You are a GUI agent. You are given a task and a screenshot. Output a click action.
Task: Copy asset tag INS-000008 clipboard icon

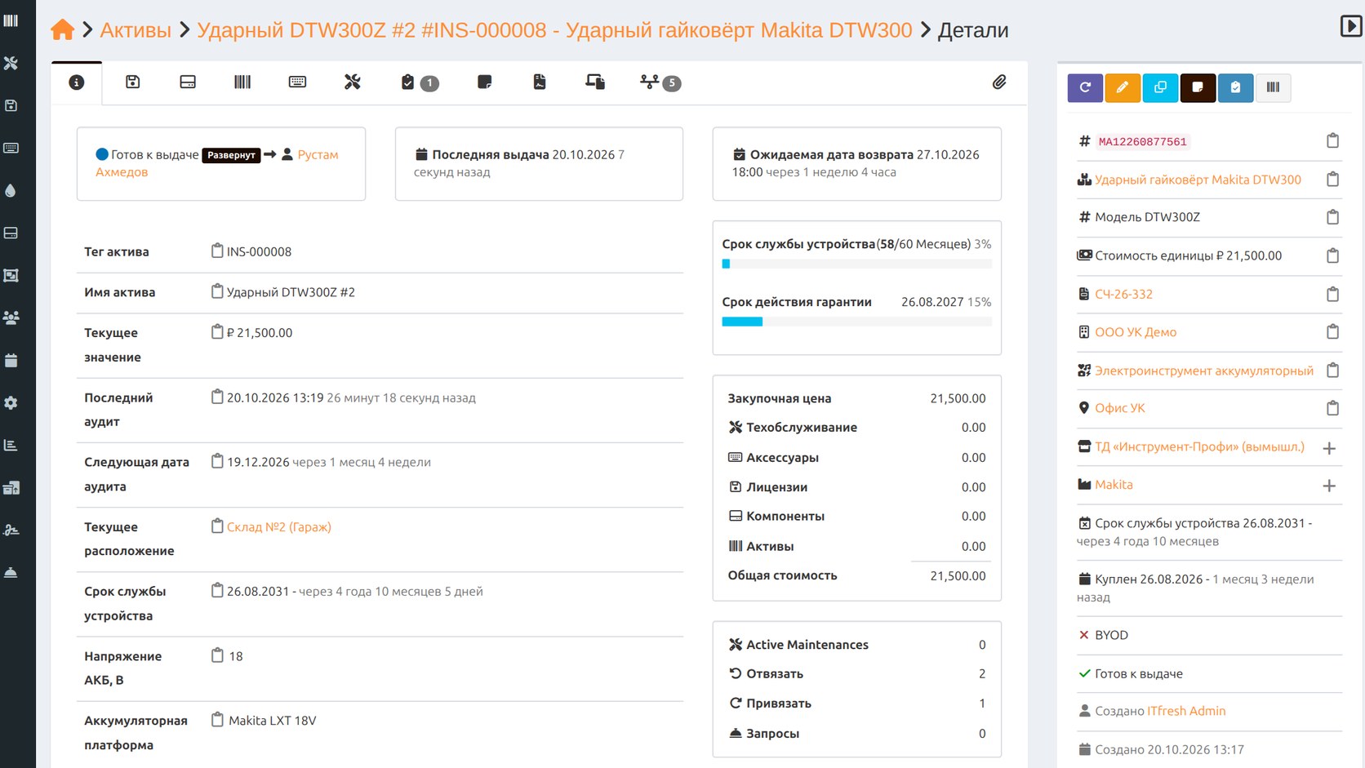pyautogui.click(x=217, y=251)
